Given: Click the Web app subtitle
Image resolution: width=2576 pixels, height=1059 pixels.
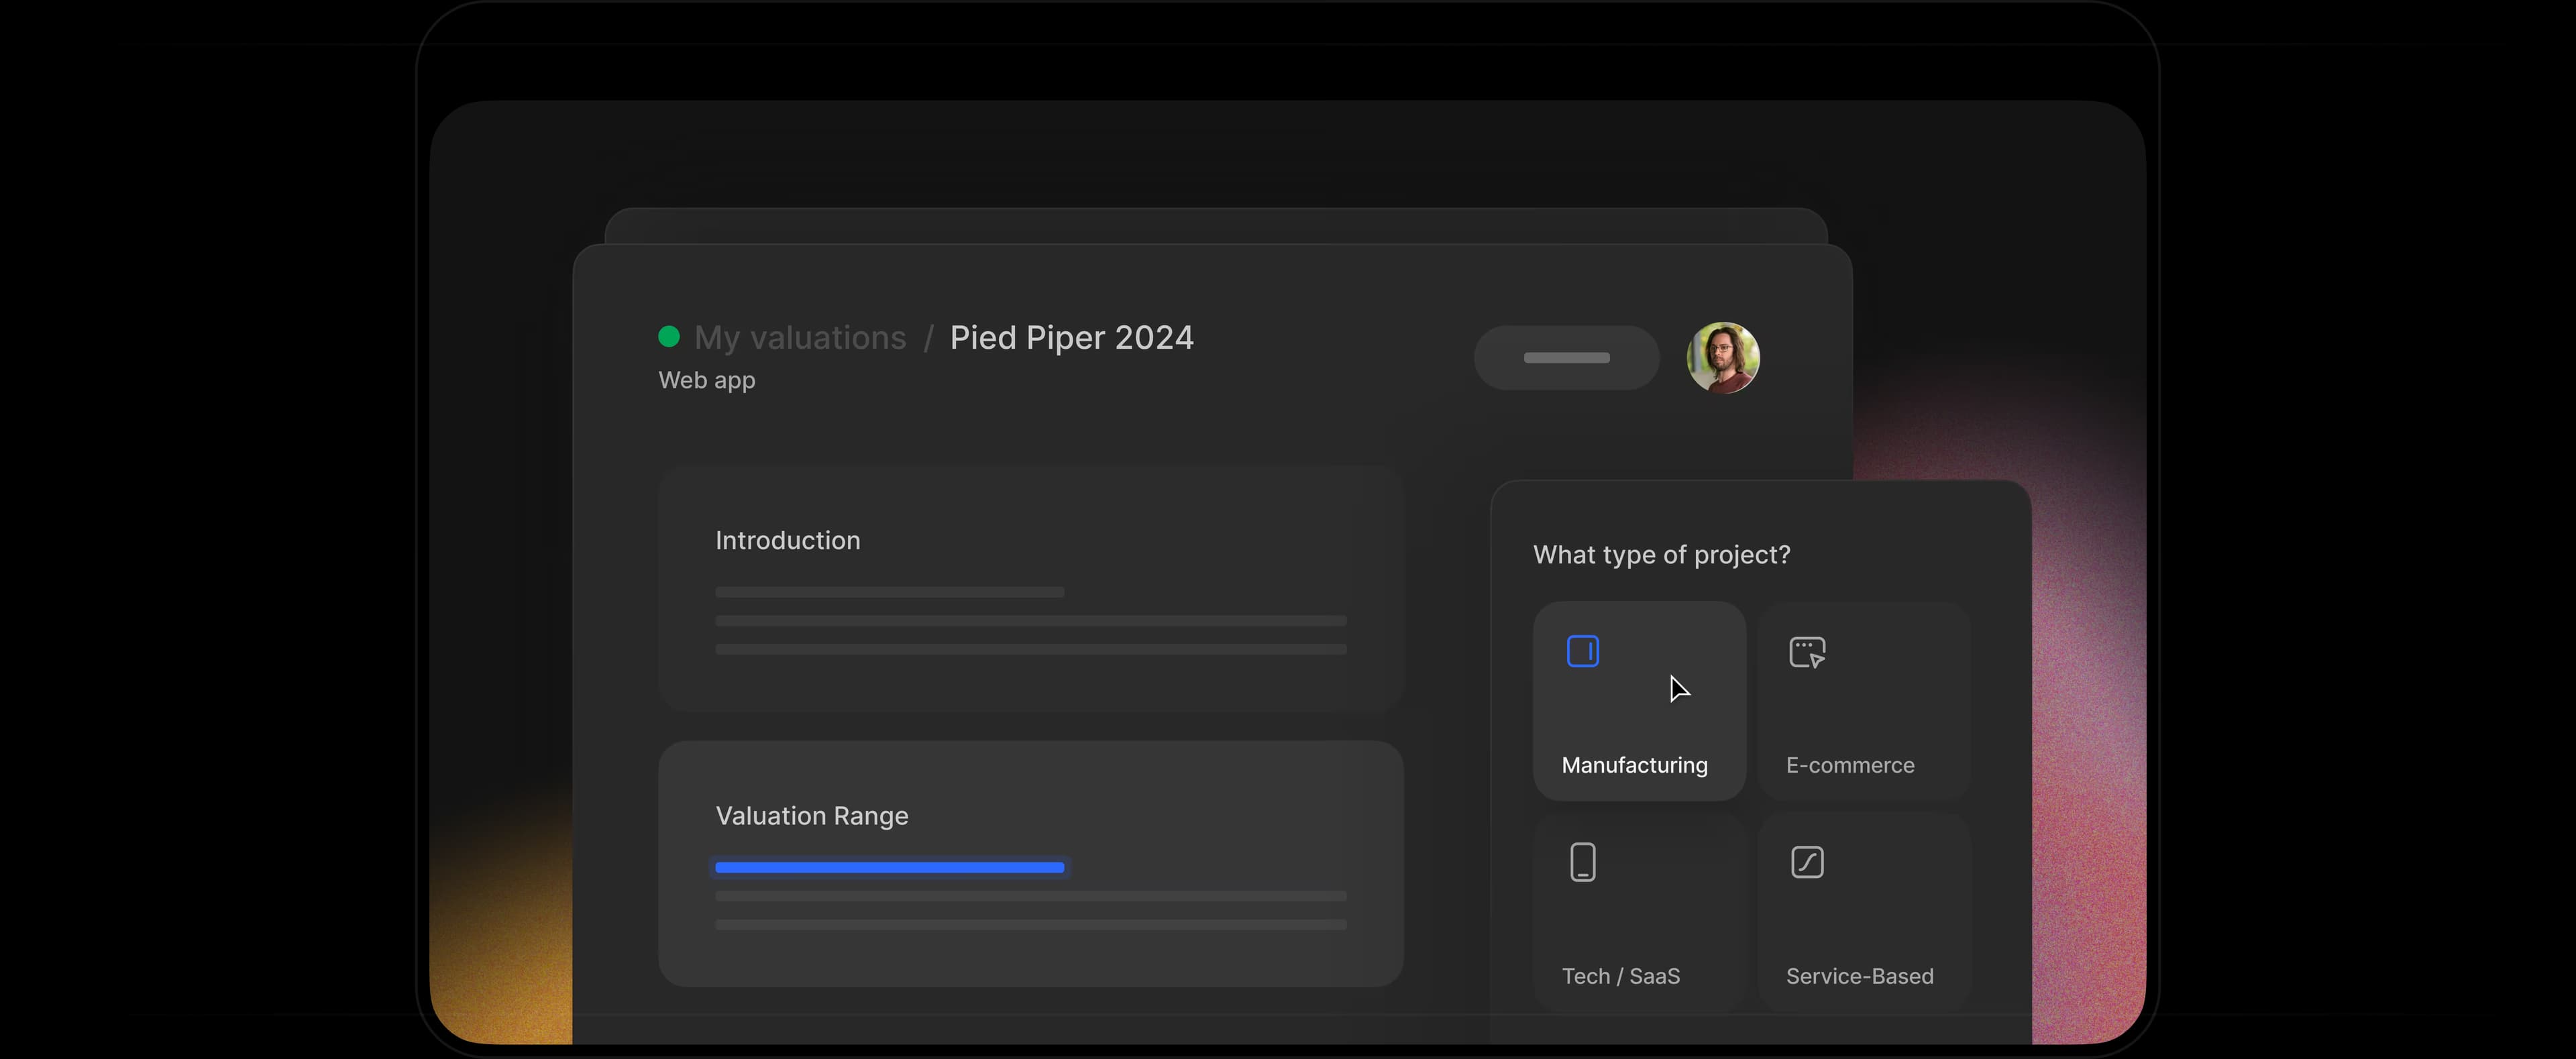Looking at the screenshot, I should pyautogui.click(x=707, y=381).
